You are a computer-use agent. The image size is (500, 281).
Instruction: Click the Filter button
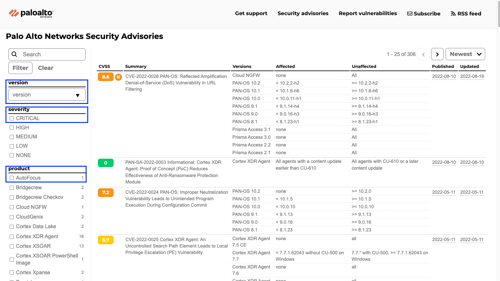(x=20, y=68)
